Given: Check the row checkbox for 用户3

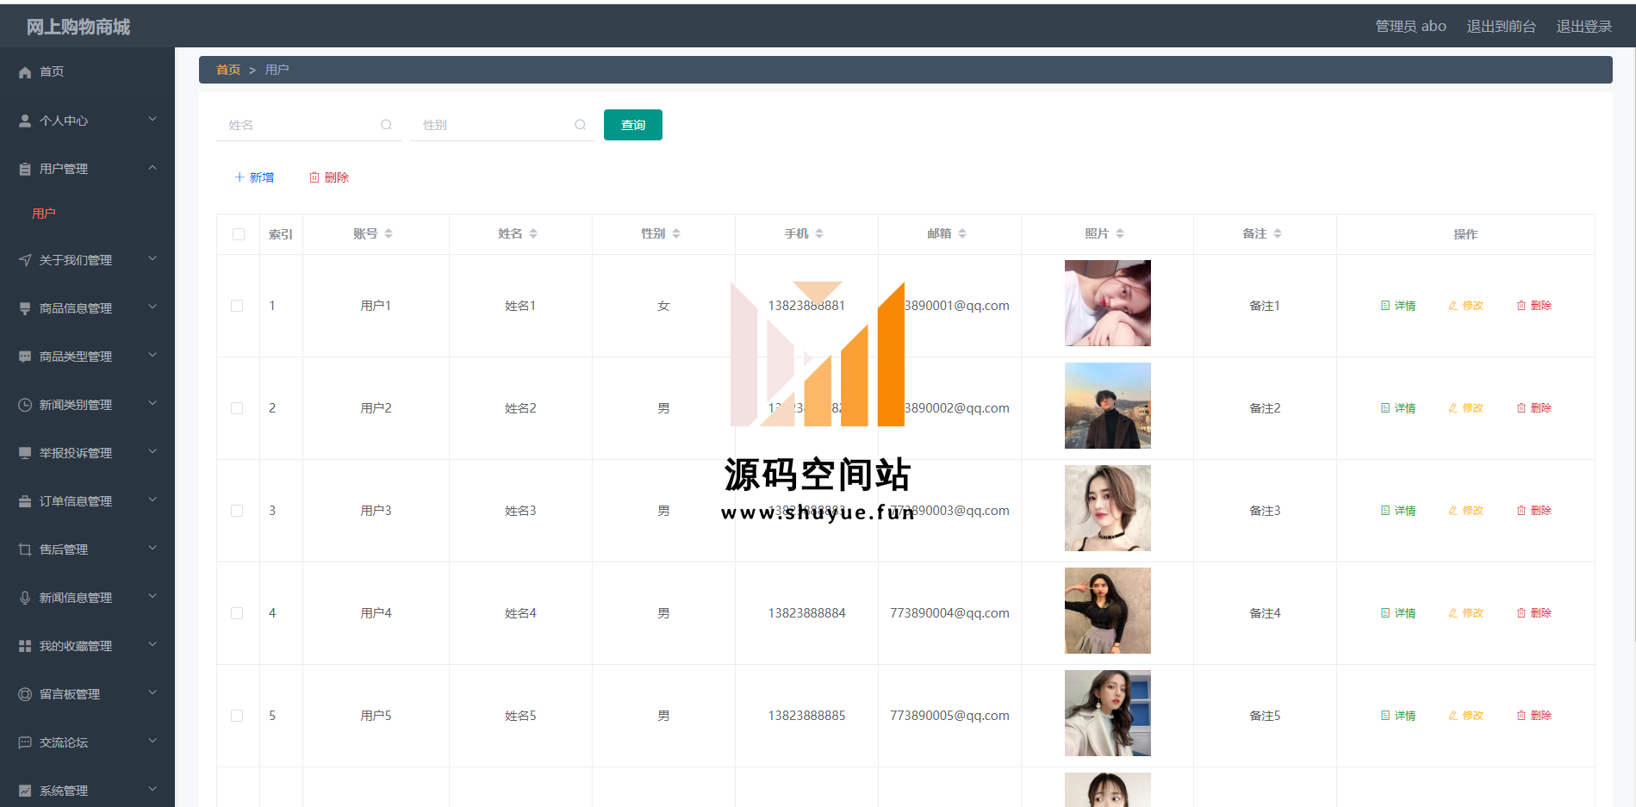Looking at the screenshot, I should (x=237, y=511).
